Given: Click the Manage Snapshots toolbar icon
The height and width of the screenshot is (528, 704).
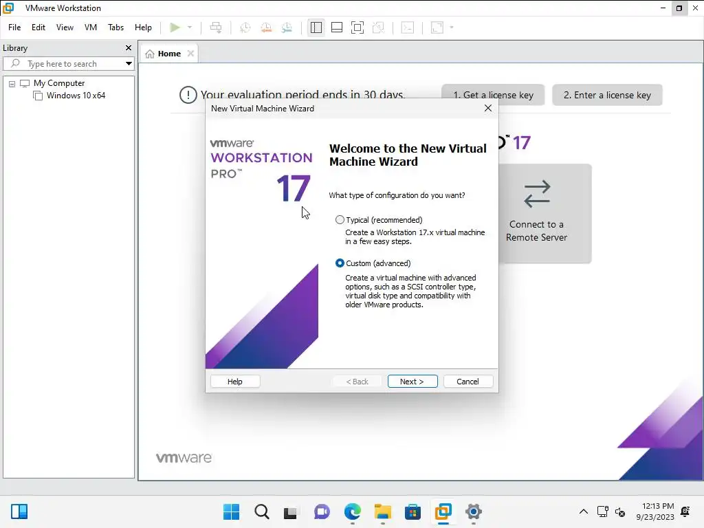Looking at the screenshot, I should pyautogui.click(x=287, y=27).
